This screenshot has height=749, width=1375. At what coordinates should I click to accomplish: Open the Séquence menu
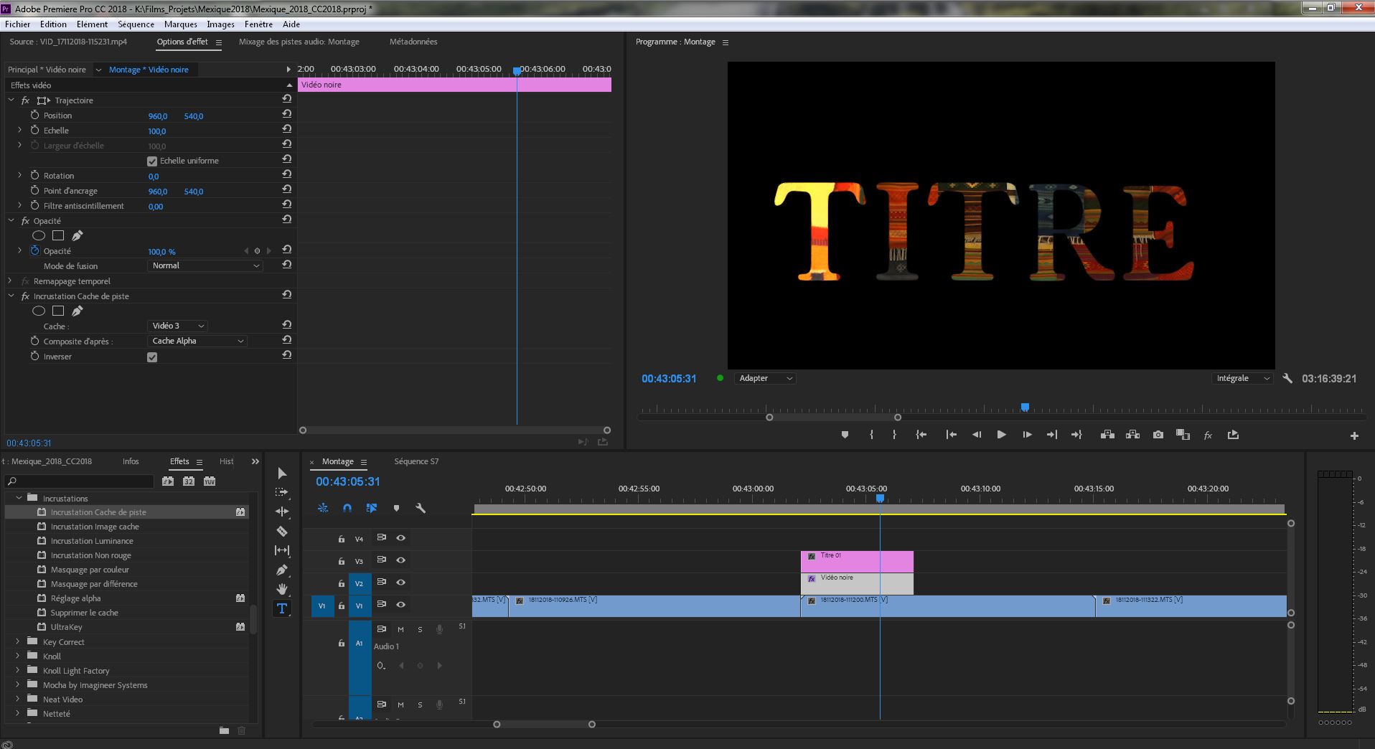(x=136, y=24)
